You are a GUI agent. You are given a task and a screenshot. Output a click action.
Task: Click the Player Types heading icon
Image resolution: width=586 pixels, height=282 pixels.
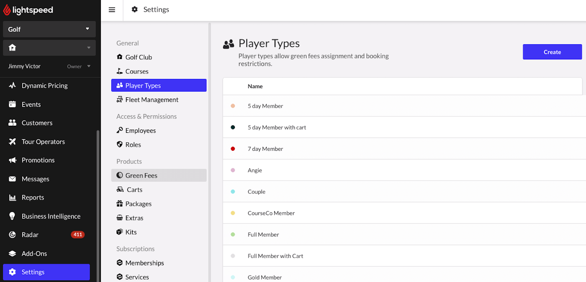pos(229,44)
